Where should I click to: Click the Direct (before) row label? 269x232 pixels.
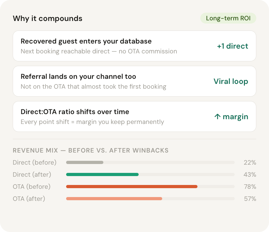pyautogui.click(x=34, y=162)
